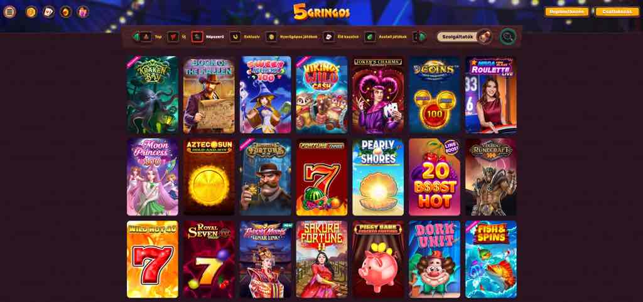Click the gold coin icon in header

[x=31, y=12]
